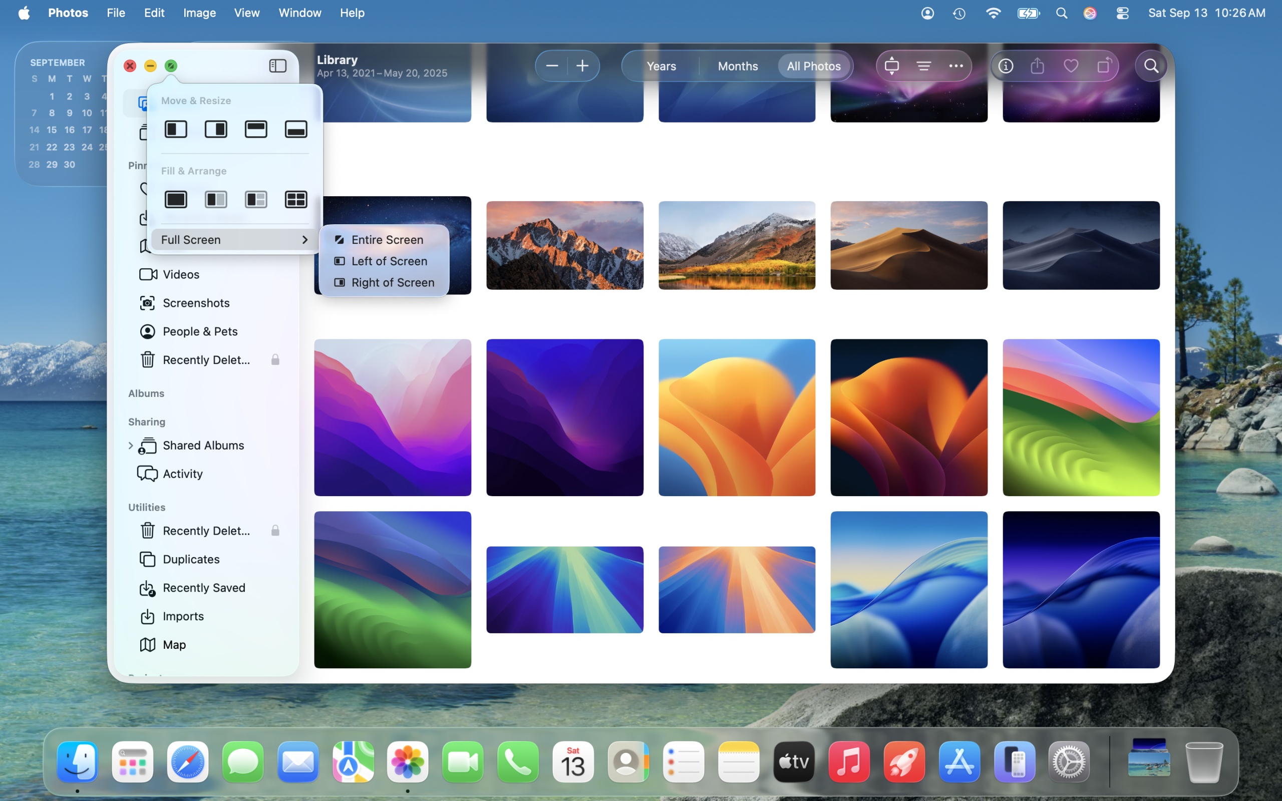Image resolution: width=1282 pixels, height=801 pixels.
Task: Open the Image menu in menu bar
Action: 199,13
